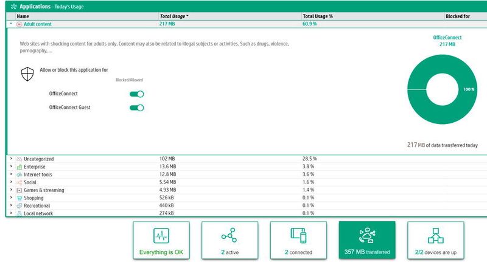Click the Enterprise row name
The height and width of the screenshot is (262, 487).
pyautogui.click(x=35, y=167)
